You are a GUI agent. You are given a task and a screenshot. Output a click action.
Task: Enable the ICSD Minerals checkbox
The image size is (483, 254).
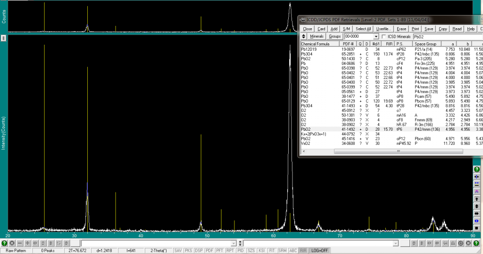click(x=384, y=36)
